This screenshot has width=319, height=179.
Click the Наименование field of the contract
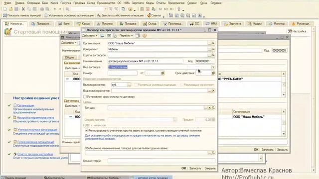145,61
